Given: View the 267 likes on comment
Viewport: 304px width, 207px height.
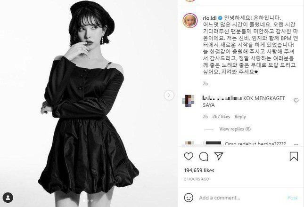Looking at the screenshot, I should pyautogui.click(x=221, y=117).
